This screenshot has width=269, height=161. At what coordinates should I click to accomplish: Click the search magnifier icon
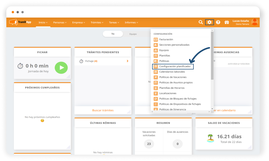(201, 22)
